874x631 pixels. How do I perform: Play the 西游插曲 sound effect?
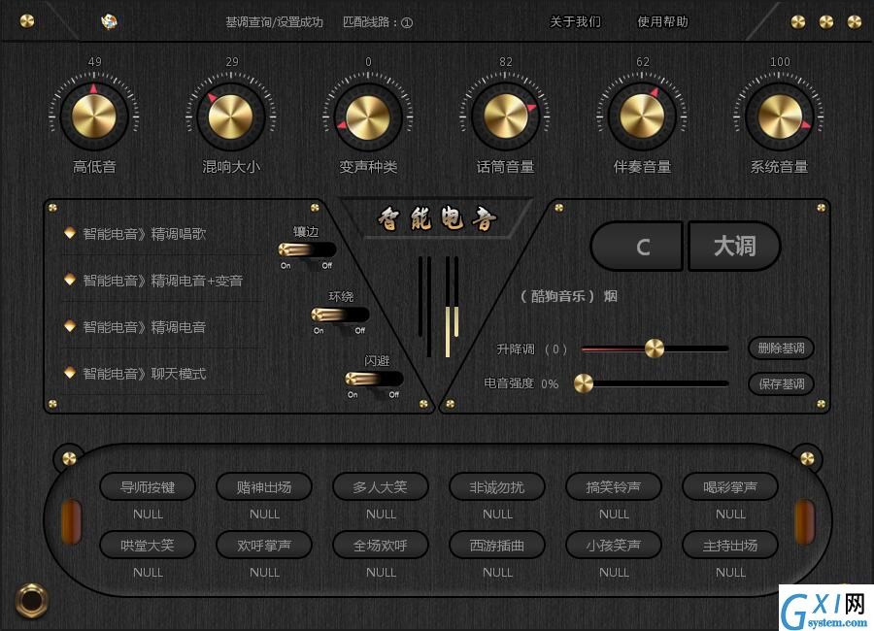point(497,545)
